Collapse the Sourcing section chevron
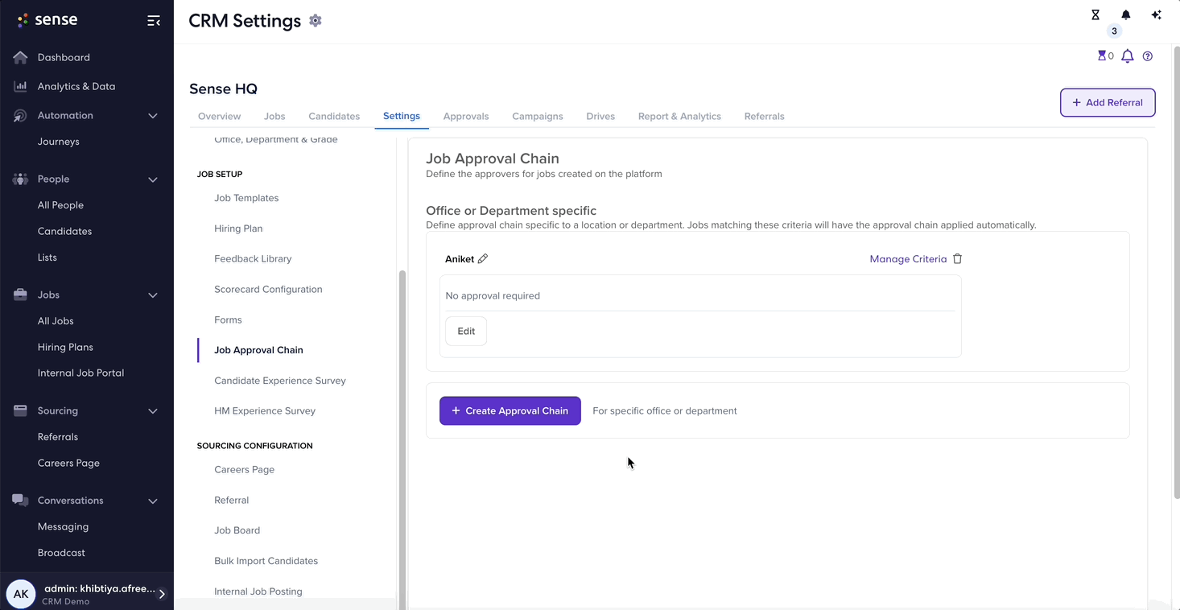 pyautogui.click(x=153, y=411)
